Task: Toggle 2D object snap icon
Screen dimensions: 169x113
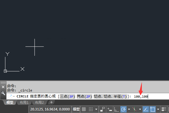Action: pyautogui.click(x=153, y=109)
